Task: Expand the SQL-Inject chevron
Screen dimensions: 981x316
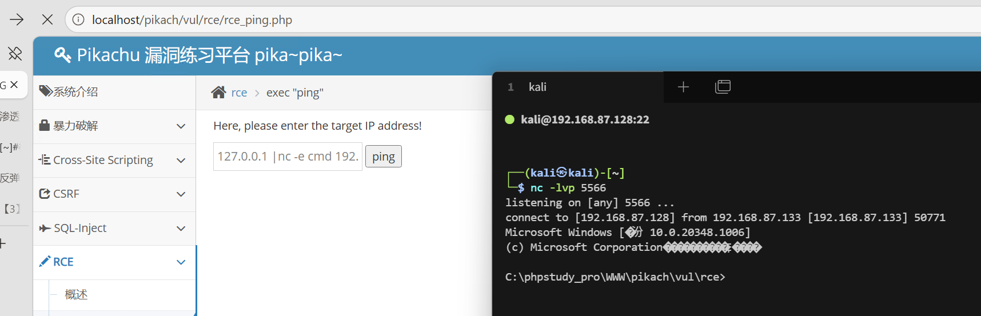Action: pyautogui.click(x=181, y=229)
